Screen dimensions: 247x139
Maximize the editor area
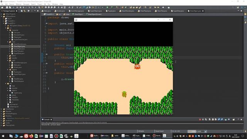(x=241, y=11)
